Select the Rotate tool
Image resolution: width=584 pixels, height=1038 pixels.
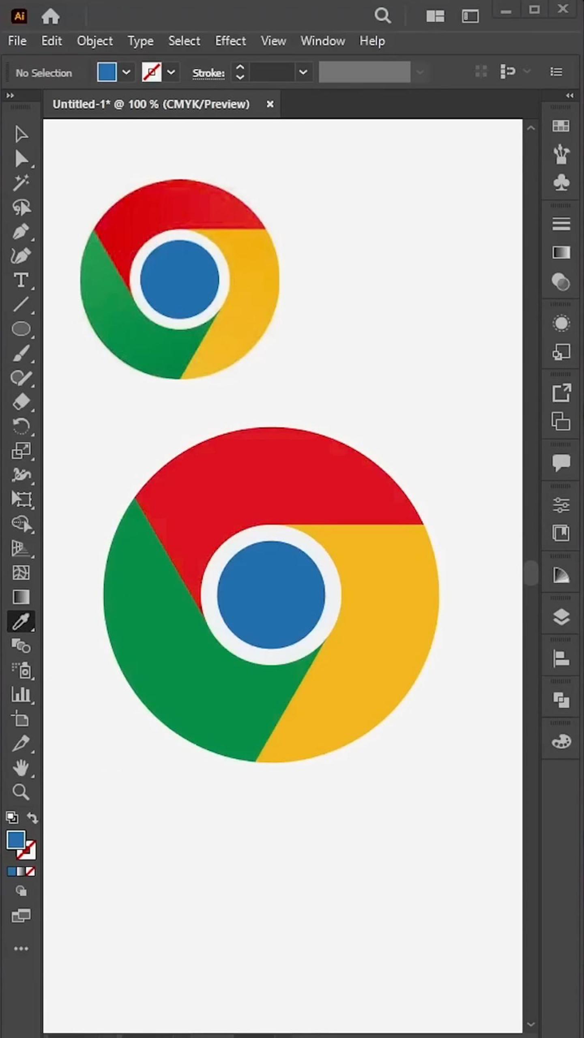click(x=21, y=426)
